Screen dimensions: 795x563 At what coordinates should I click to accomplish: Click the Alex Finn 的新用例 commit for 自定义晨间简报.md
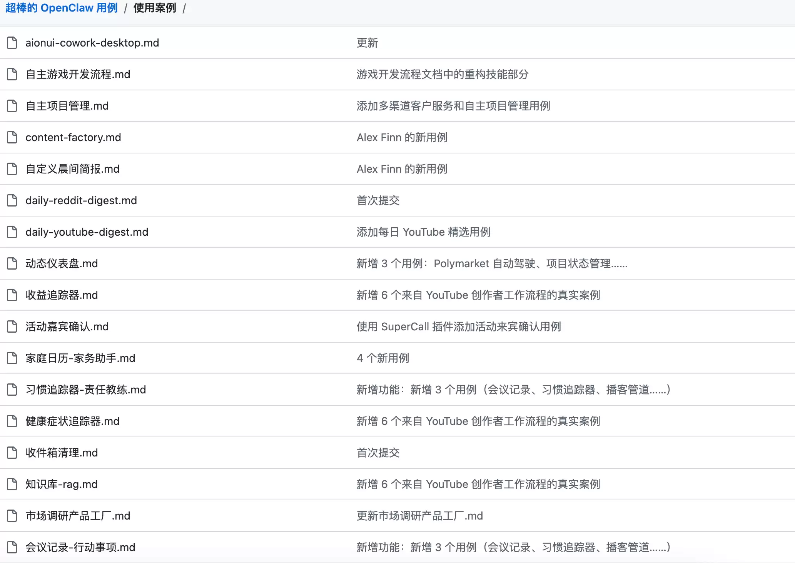click(402, 169)
